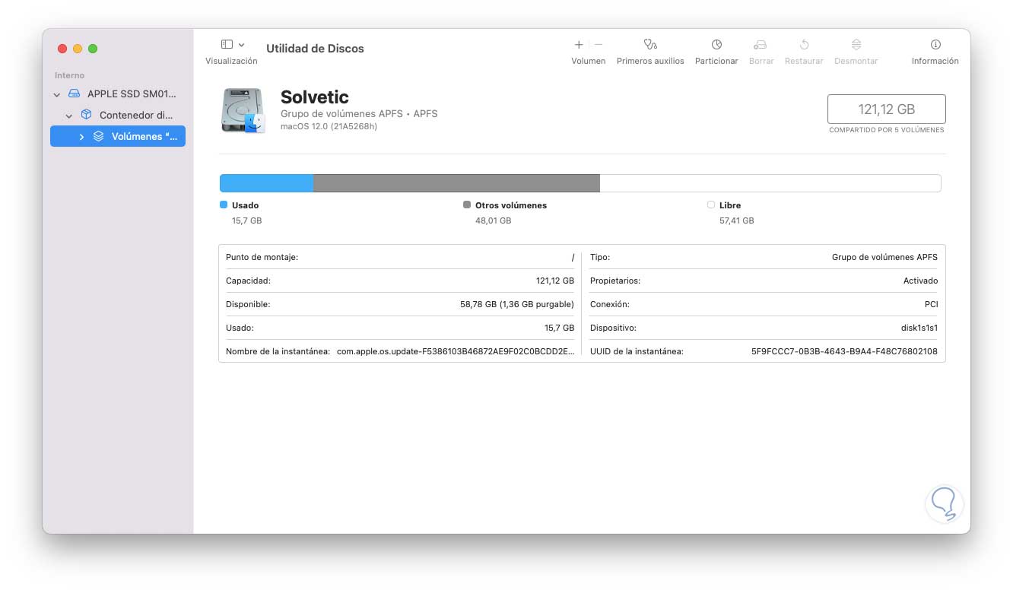
Task: Click the add volume plus icon
Action: [x=579, y=45]
